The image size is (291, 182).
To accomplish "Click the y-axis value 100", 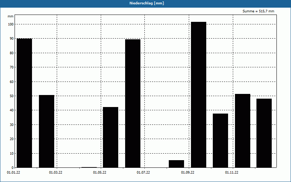I will (x=11, y=24).
